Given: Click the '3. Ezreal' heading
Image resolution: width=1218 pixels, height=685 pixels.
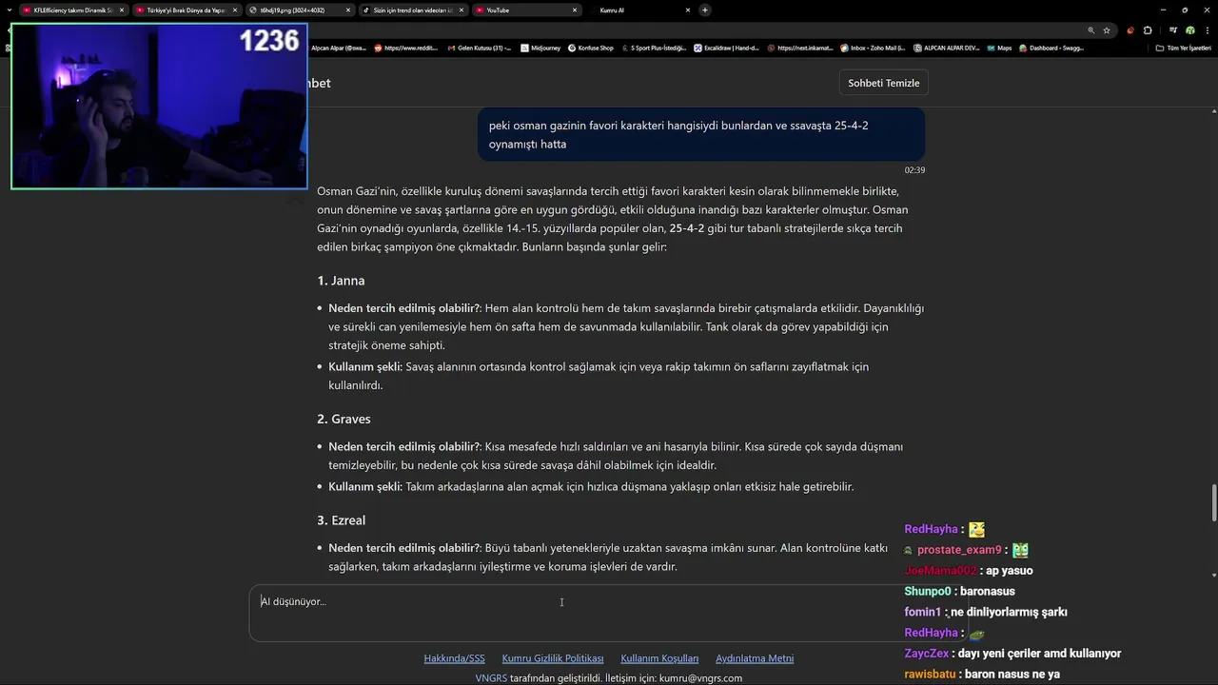Looking at the screenshot, I should pyautogui.click(x=341, y=520).
